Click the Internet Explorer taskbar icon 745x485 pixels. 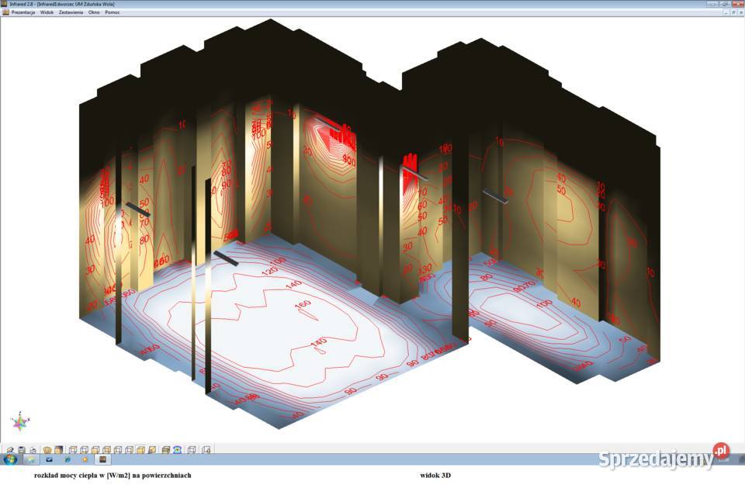click(68, 459)
